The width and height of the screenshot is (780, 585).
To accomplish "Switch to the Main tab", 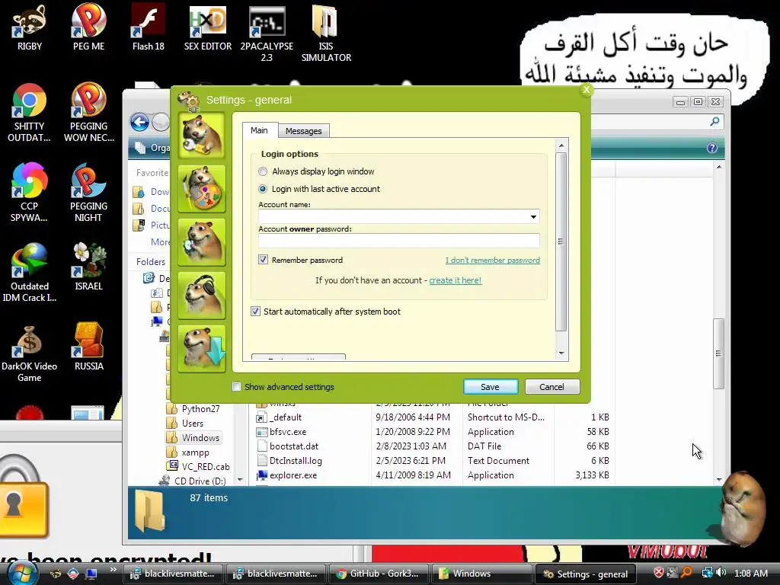I will 259,129.
